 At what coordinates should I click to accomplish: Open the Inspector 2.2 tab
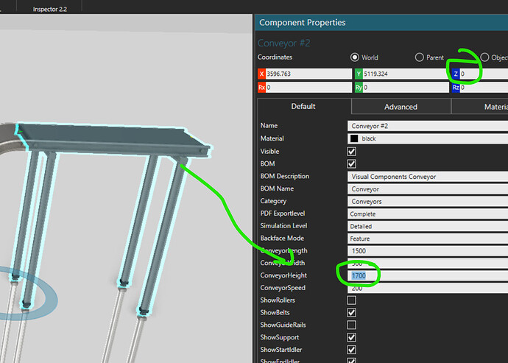54,9
